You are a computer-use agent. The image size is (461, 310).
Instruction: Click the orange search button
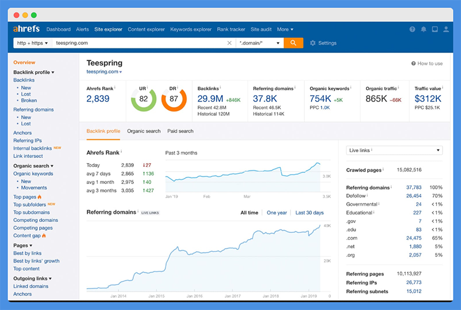[293, 43]
